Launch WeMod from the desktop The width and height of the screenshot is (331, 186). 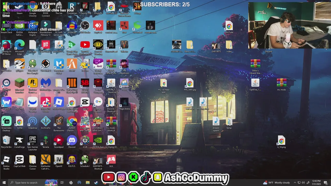pyautogui.click(x=6, y=104)
